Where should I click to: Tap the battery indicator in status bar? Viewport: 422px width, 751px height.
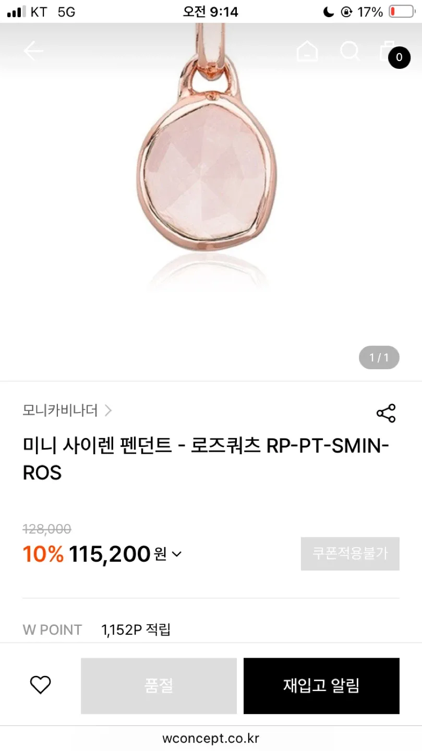point(402,11)
